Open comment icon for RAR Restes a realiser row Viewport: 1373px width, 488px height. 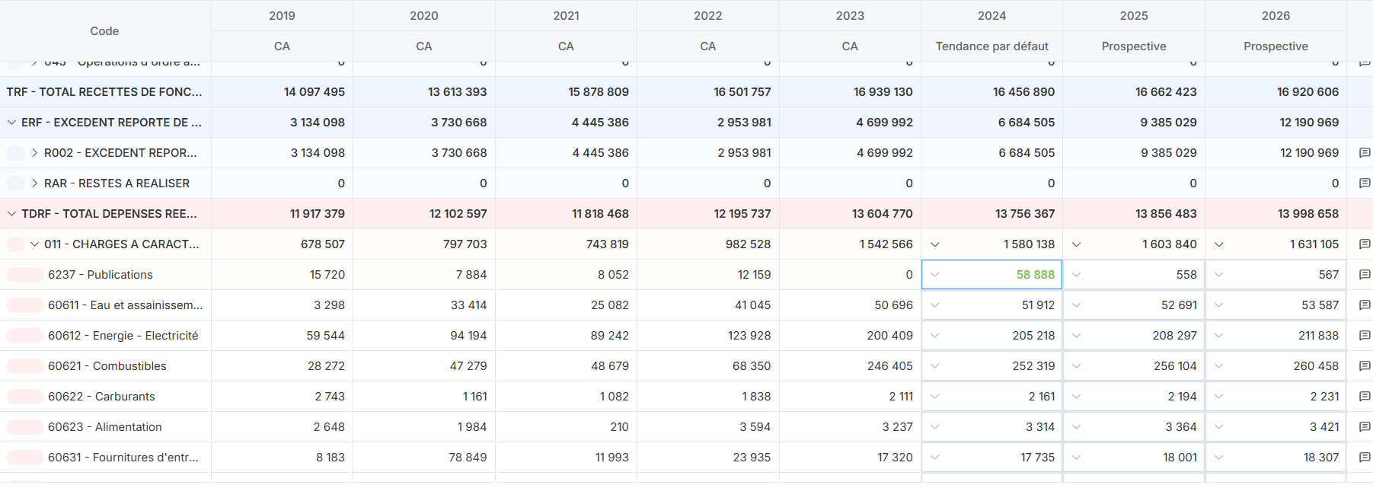click(1364, 183)
